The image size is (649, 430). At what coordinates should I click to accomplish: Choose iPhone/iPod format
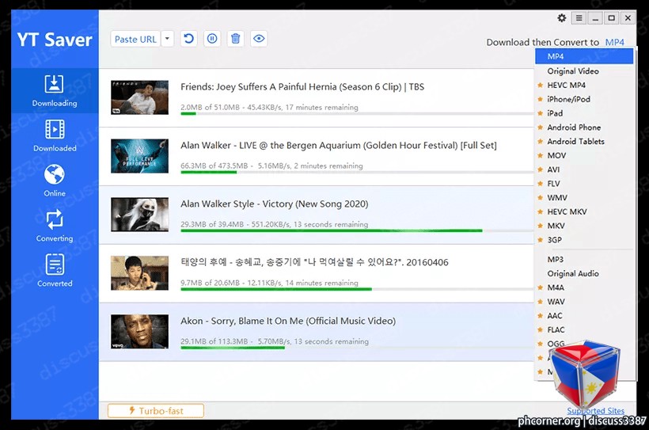click(x=584, y=99)
